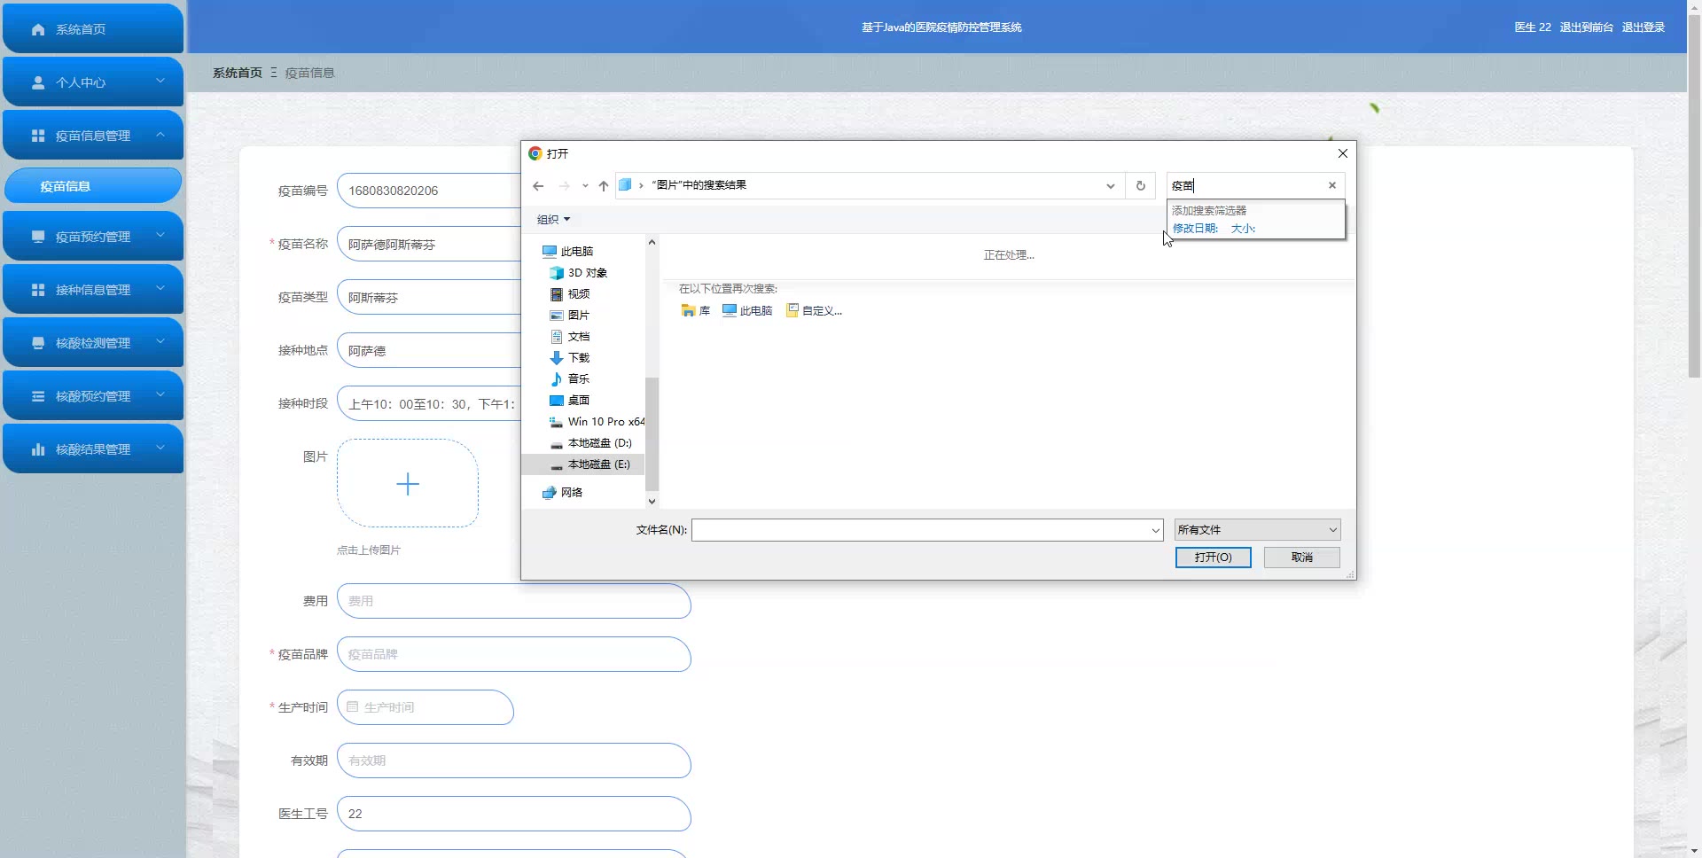Click the 修改日期 search filter link
This screenshot has width=1702, height=858.
[x=1195, y=229]
